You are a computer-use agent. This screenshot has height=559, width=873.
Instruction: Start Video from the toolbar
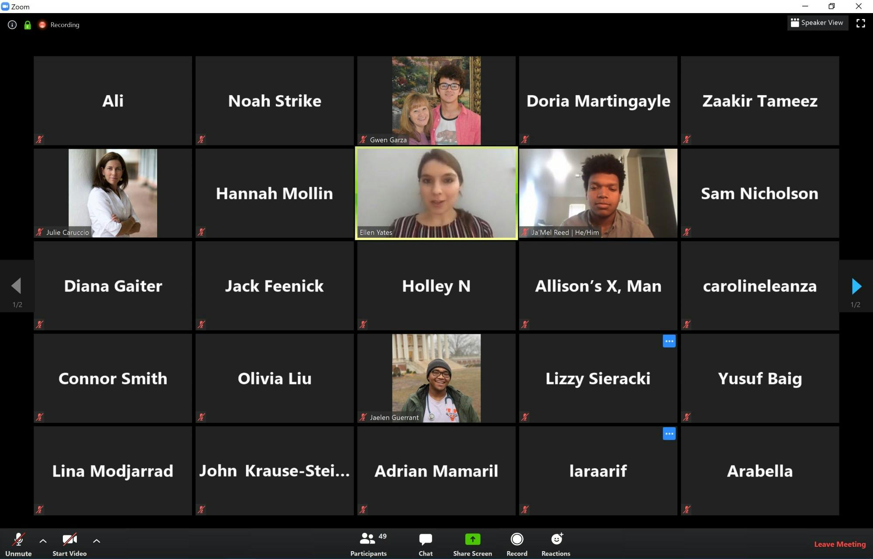69,543
